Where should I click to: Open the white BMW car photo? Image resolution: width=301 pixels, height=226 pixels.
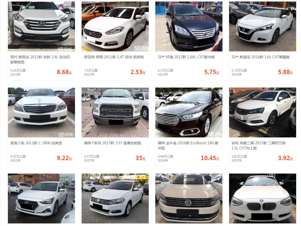(x=262, y=199)
